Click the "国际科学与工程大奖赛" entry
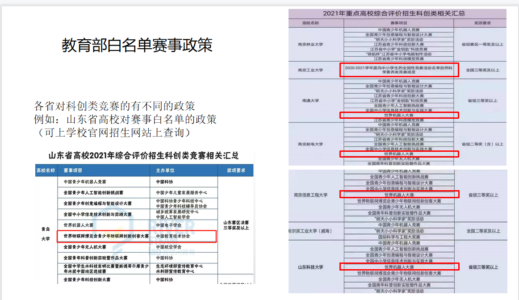This screenshot has width=519, height=300. coord(399,237)
